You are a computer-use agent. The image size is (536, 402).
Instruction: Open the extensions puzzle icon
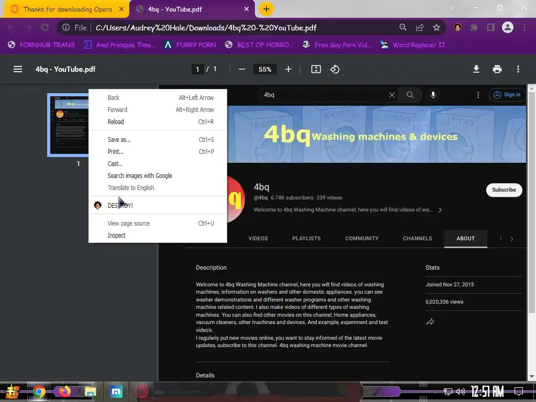(x=474, y=27)
